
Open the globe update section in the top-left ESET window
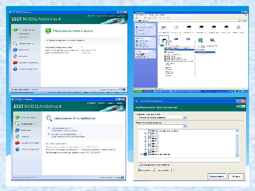[15, 50]
